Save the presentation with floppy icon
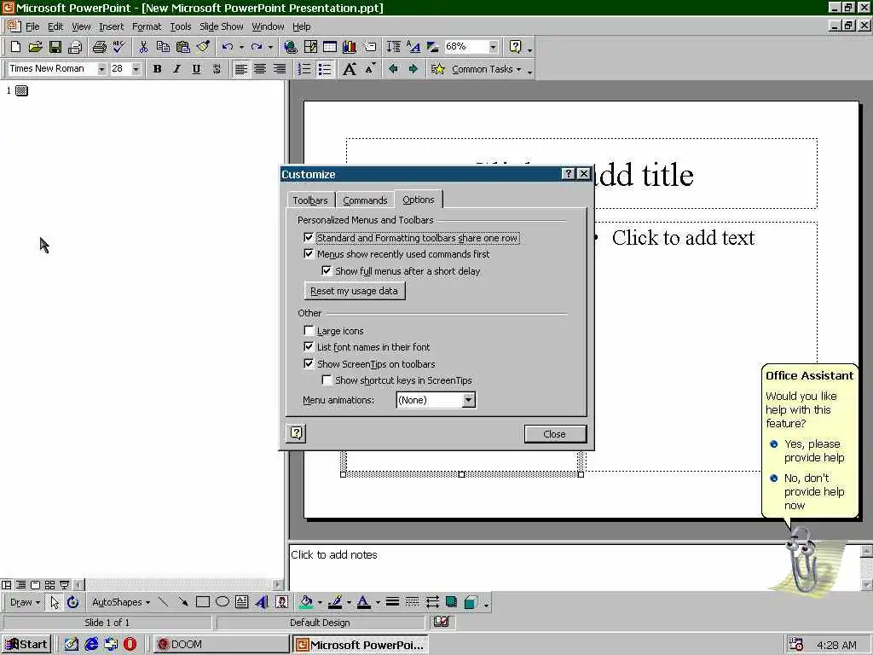873x655 pixels. point(55,47)
